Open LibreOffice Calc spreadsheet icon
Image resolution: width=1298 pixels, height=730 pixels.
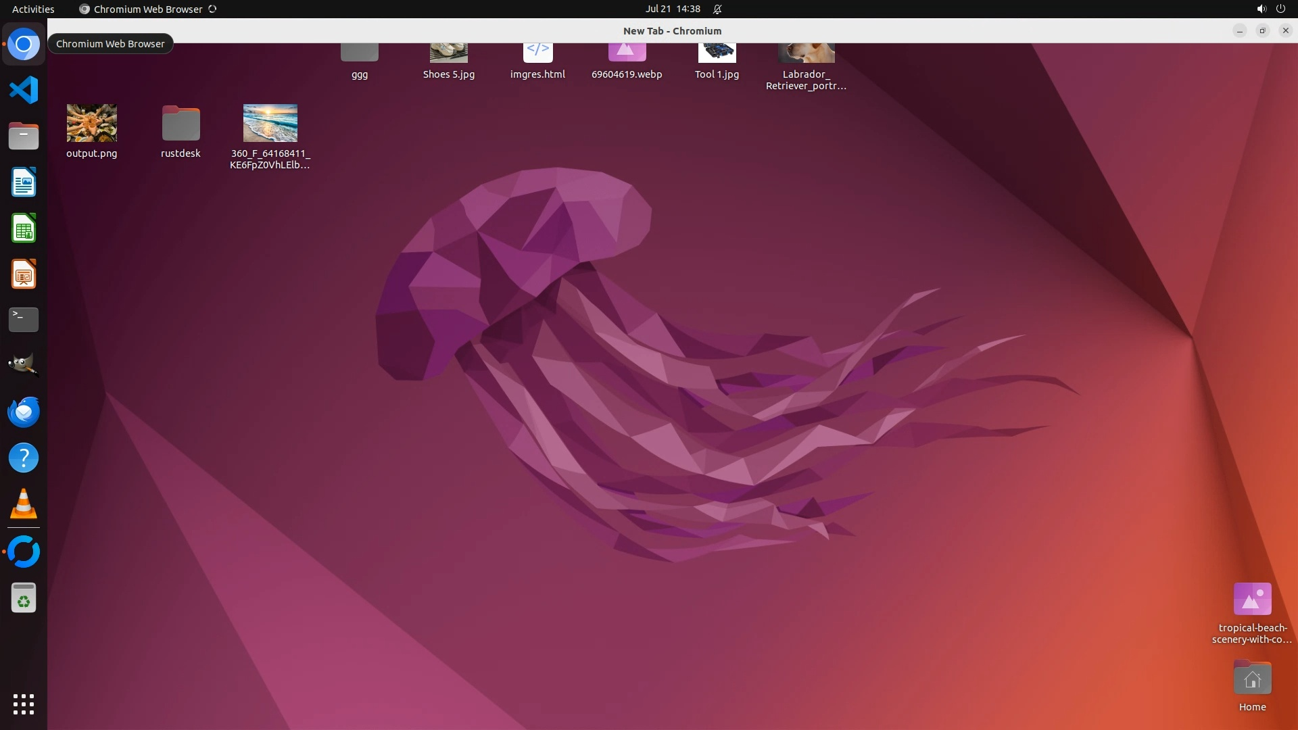tap(24, 228)
